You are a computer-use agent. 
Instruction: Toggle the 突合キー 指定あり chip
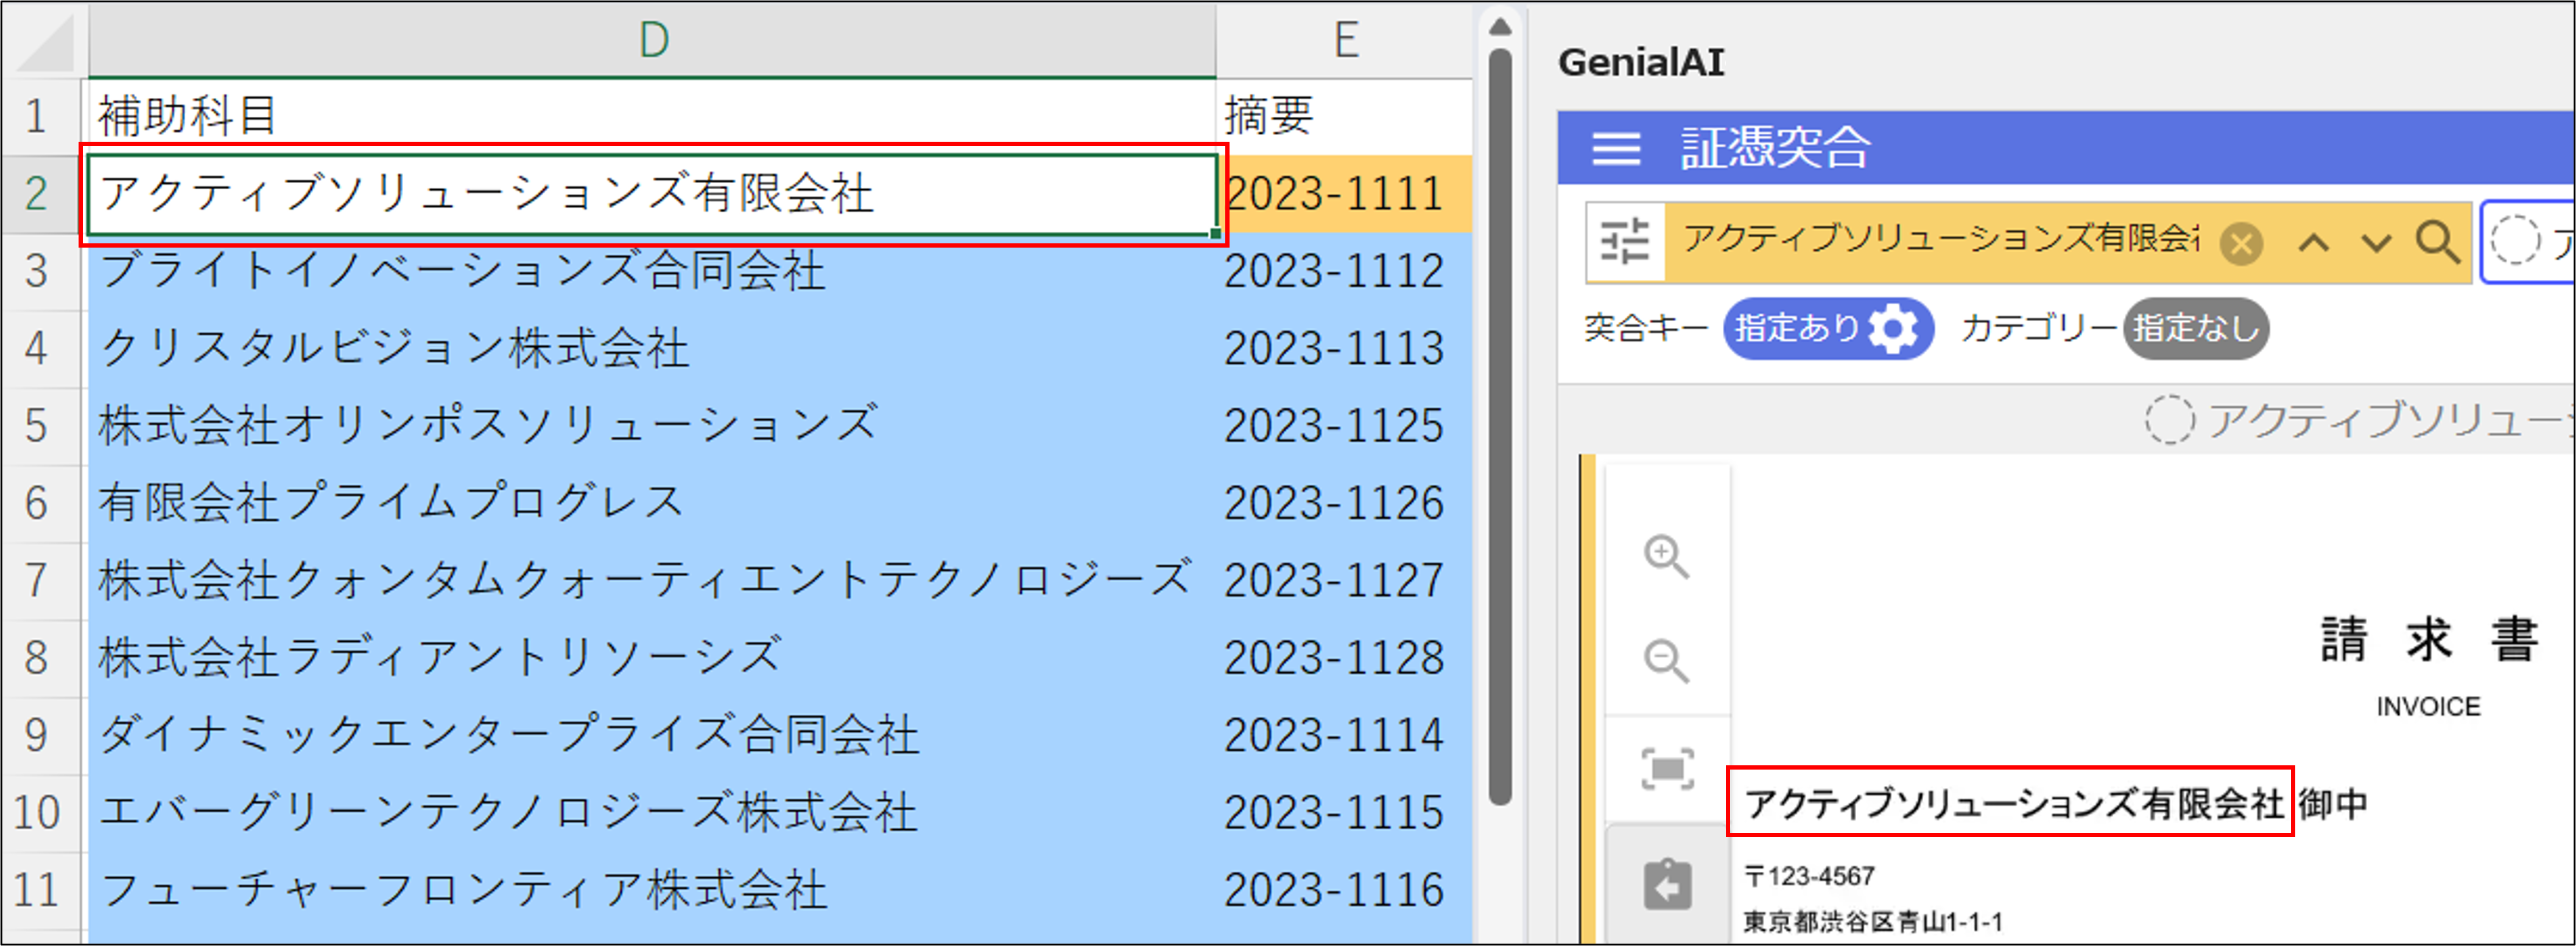(1796, 328)
